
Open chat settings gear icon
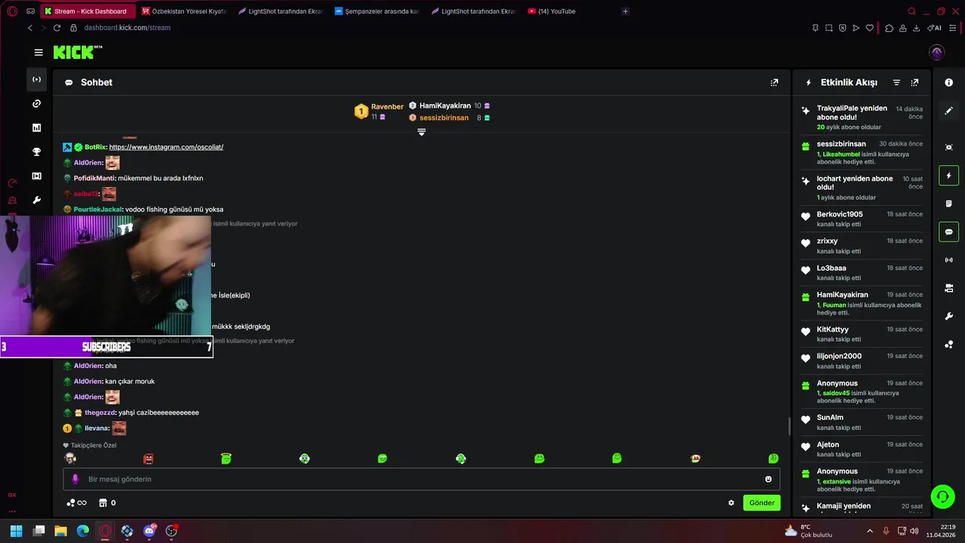(x=731, y=503)
